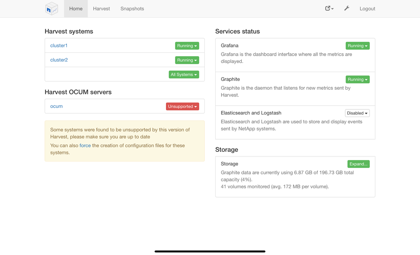This screenshot has width=420, height=255.
Task: Open the ocum server link
Action: click(x=56, y=106)
